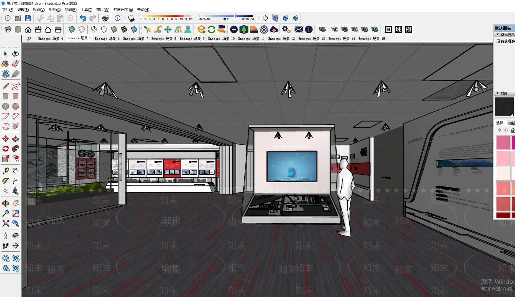Open the 选择 tab in materials panel
515x297 pixels.
500,123
